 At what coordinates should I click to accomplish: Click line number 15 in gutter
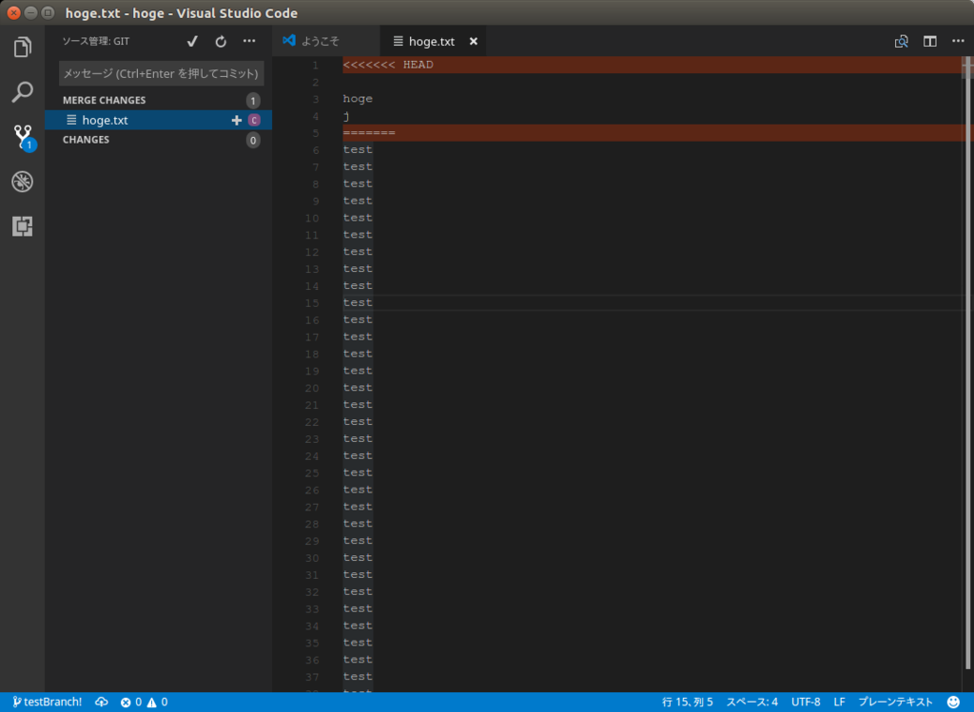312,303
